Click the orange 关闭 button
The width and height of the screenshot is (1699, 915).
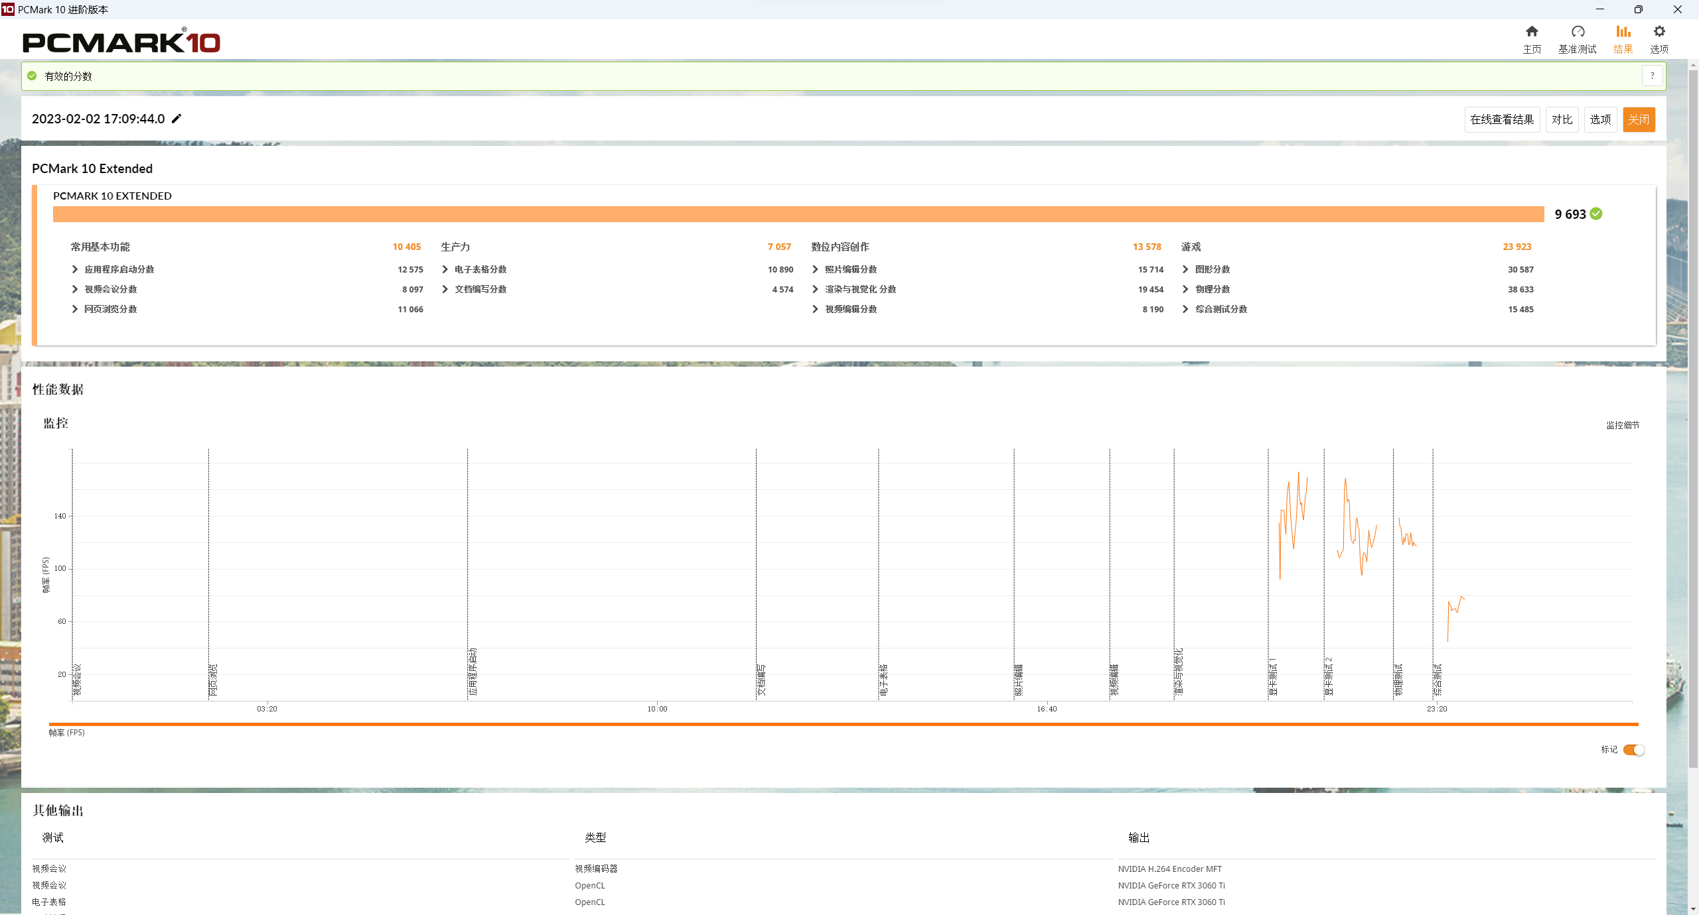point(1638,119)
